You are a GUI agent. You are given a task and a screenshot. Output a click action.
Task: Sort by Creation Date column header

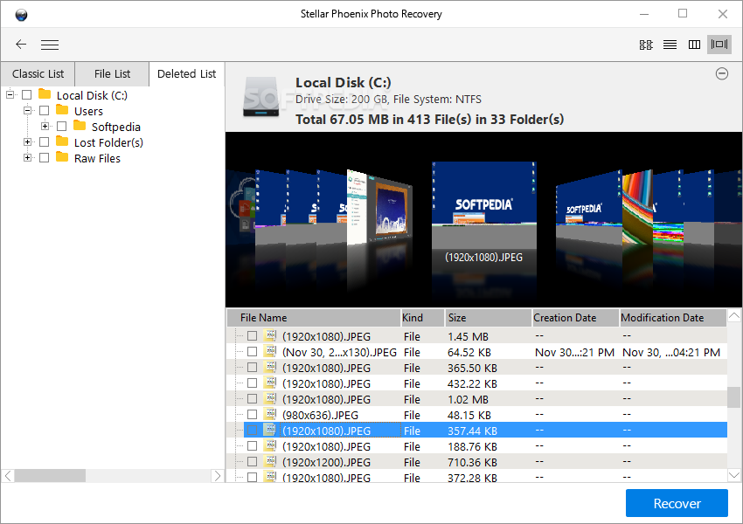click(576, 318)
